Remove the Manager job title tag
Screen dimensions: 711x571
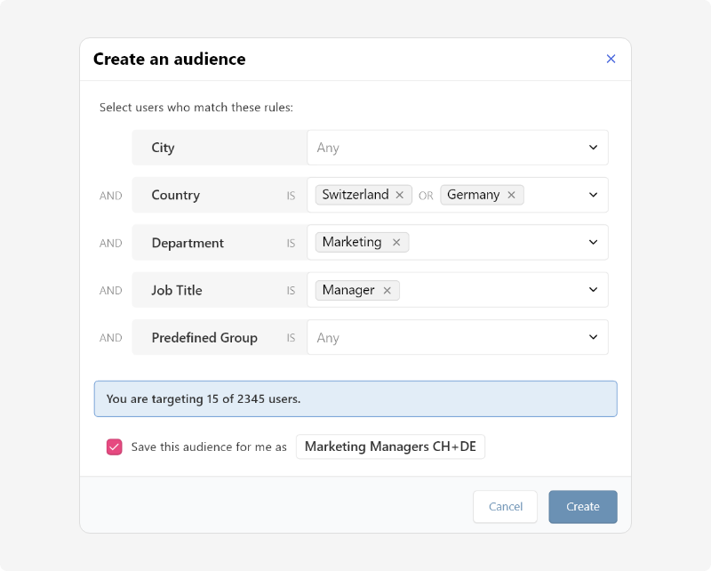pos(387,291)
